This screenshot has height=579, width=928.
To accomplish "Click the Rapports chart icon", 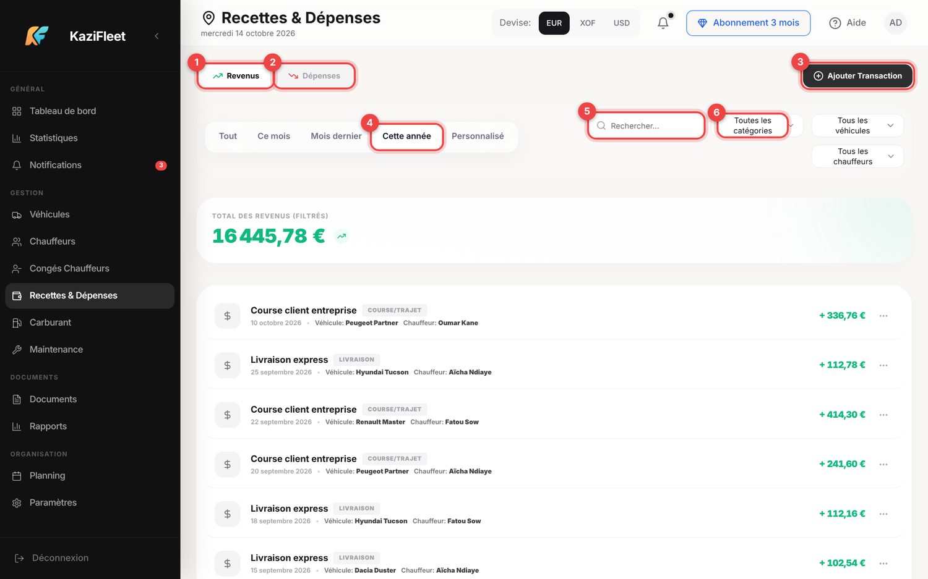I will [x=17, y=426].
